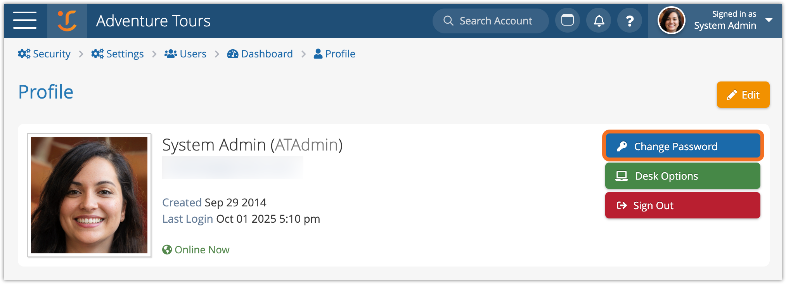This screenshot has width=786, height=284.
Task: Click the Online Now globe icon
Action: click(x=167, y=249)
